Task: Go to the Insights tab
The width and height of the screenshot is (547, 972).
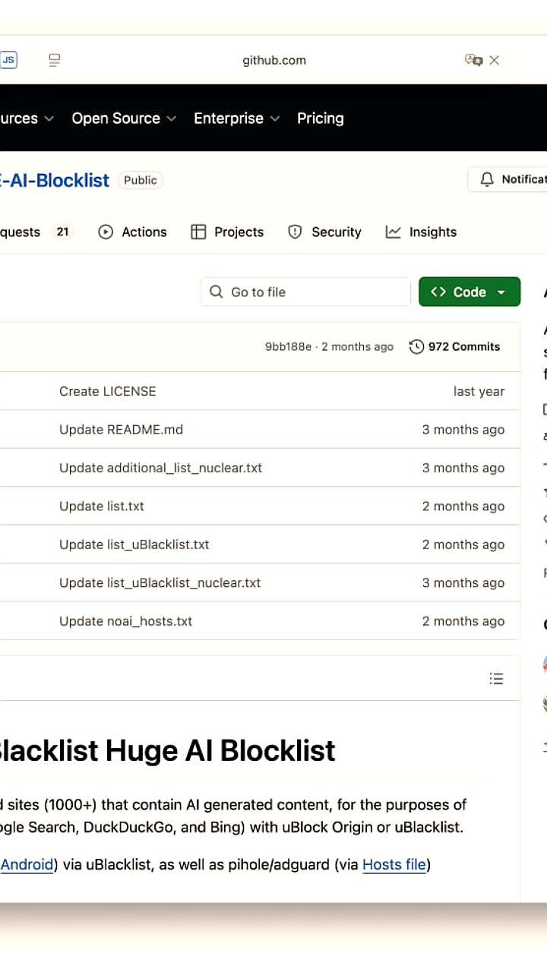Action: click(x=421, y=232)
